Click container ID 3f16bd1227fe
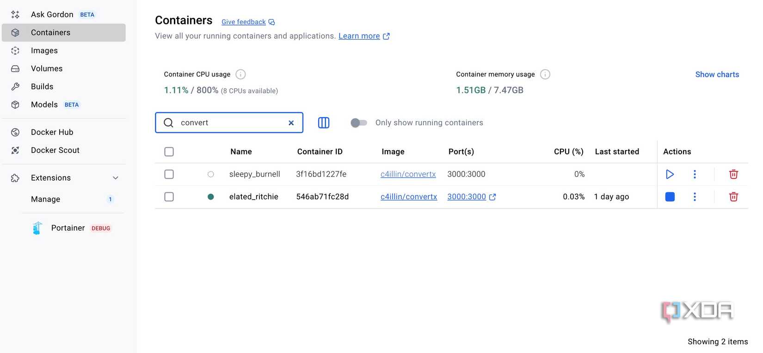Viewport: 763px width, 353px height. (x=321, y=174)
